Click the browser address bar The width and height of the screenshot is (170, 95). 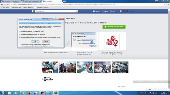tap(87, 4)
